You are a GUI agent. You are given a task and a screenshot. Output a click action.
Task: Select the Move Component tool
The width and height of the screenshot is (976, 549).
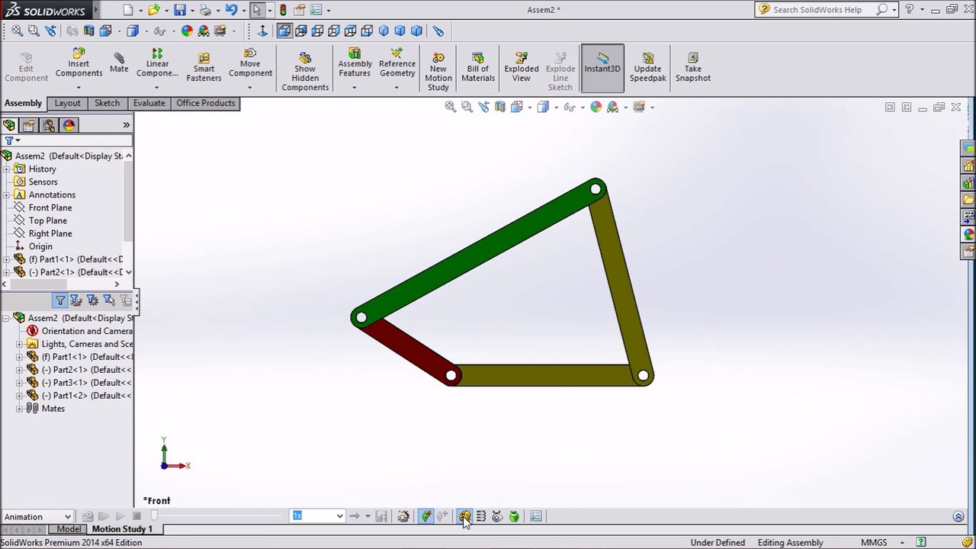(x=250, y=63)
